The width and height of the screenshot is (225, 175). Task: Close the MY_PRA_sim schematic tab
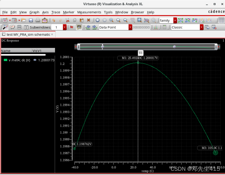(52, 34)
